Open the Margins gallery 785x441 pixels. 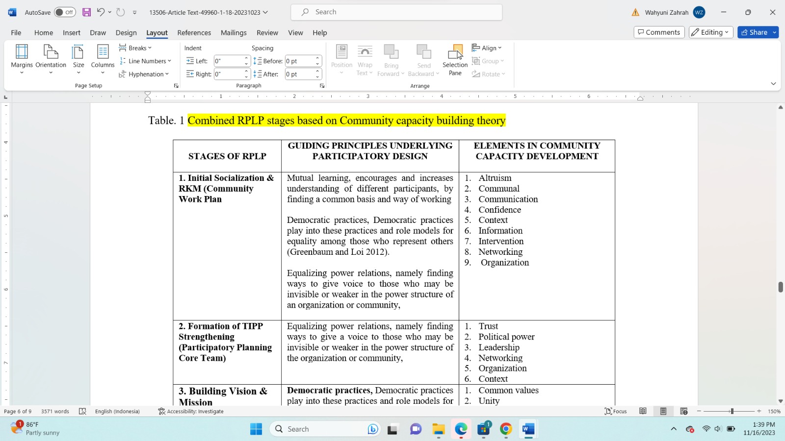[22, 59]
